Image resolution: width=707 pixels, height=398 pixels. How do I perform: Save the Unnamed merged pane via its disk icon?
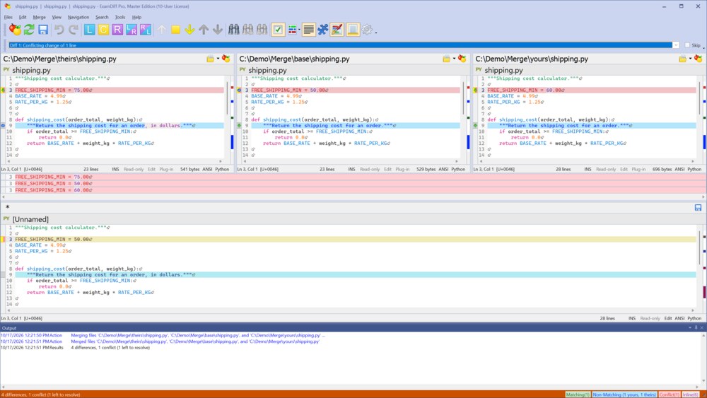(x=698, y=207)
